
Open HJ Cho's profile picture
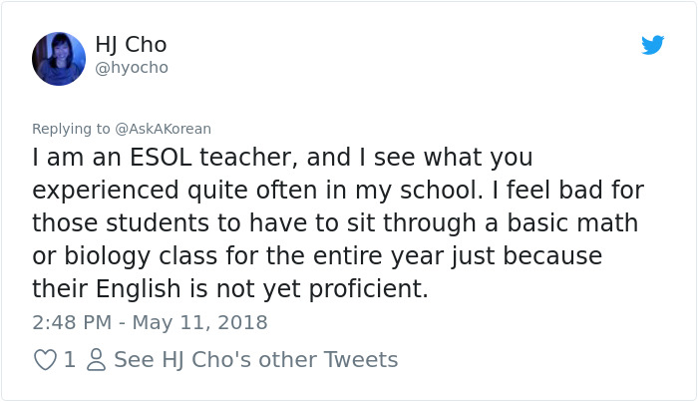(59, 58)
